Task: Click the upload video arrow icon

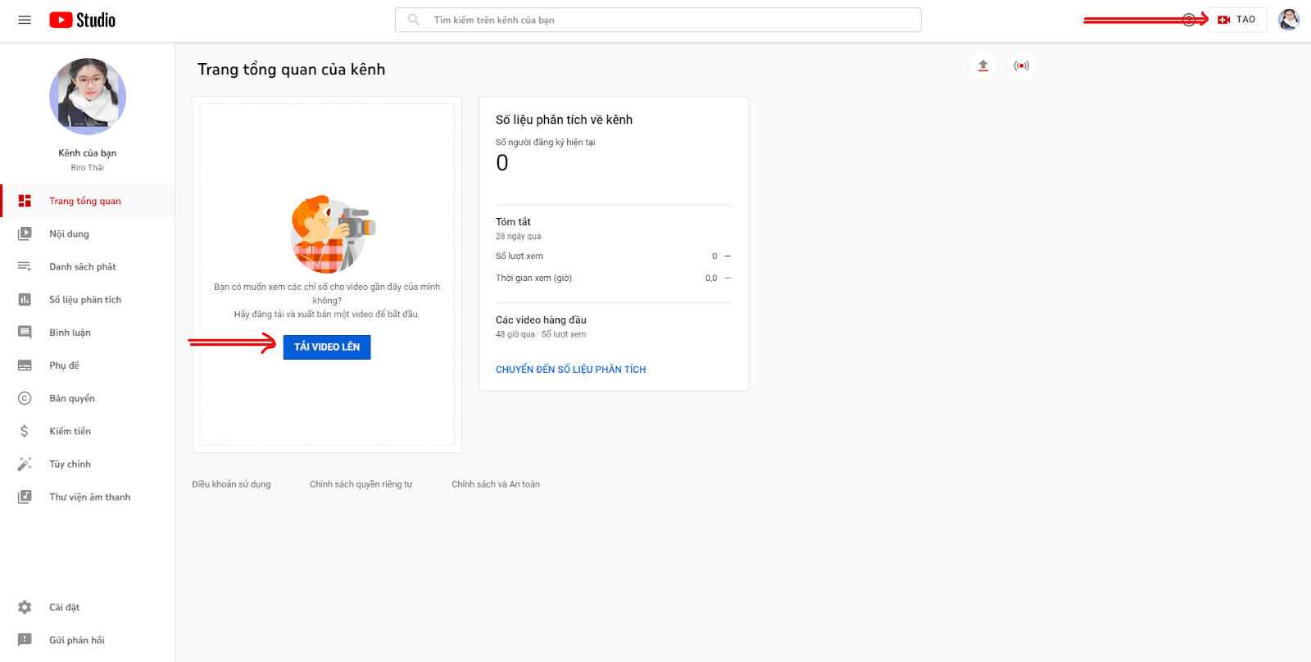Action: pos(983,66)
